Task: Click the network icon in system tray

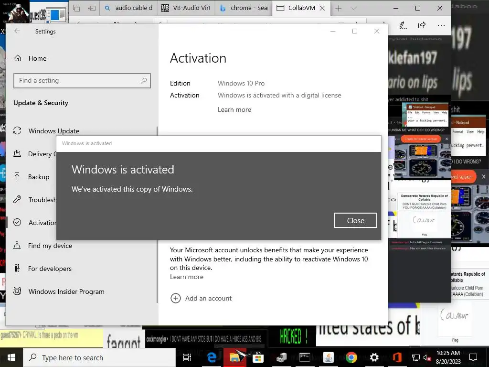Action: [416, 357]
